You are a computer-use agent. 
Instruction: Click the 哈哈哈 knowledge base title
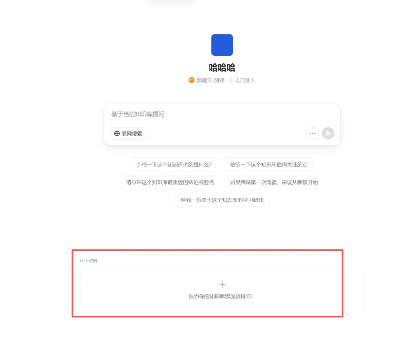[222, 68]
